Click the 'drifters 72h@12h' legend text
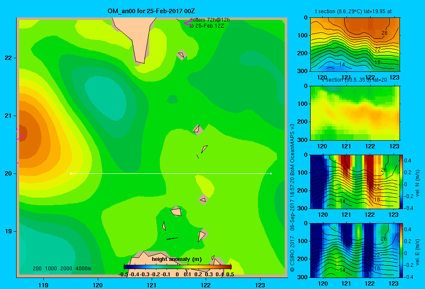Screen dimensions: 425x289 (x=210, y=20)
